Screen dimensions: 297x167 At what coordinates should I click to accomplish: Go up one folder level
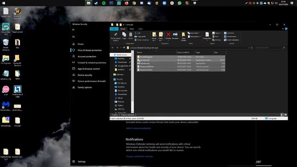coord(124,48)
